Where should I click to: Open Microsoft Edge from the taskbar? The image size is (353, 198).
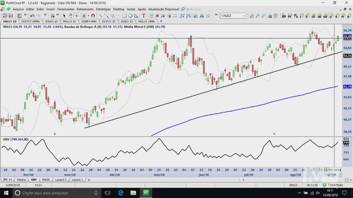[x=121, y=193]
